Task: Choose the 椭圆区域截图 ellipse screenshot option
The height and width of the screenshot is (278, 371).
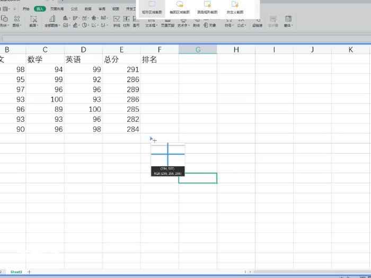Action: coord(180,7)
